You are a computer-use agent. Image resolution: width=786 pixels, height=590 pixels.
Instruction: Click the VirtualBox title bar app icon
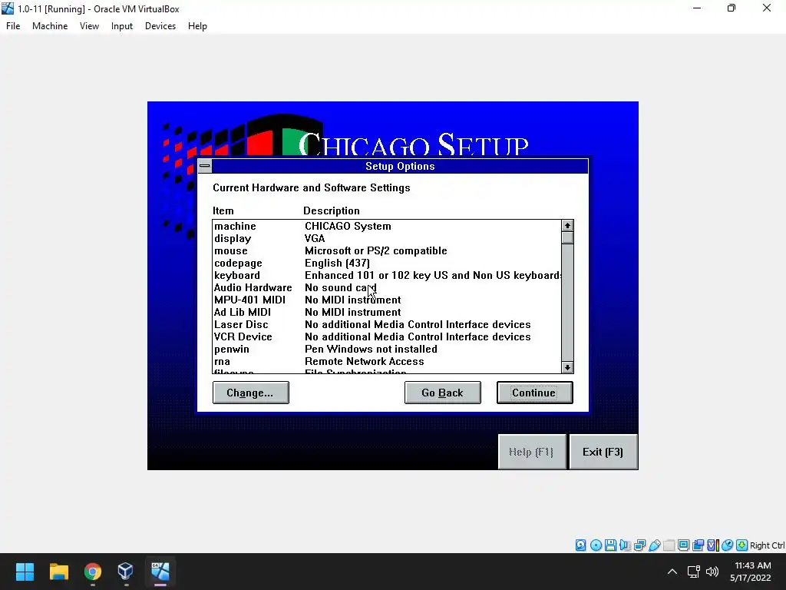(x=8, y=8)
